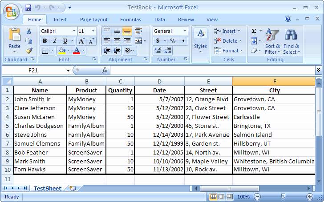
Task: Open the Review tab
Action: click(186, 20)
